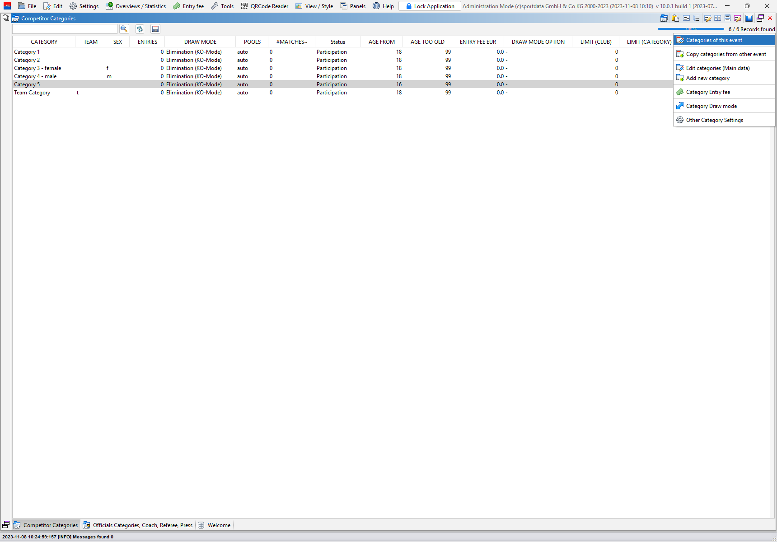Click the purple cascading windows icon
777x542 pixels.
click(x=760, y=18)
